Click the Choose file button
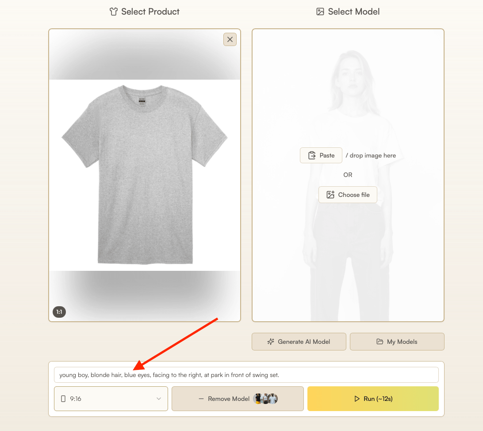 point(348,195)
